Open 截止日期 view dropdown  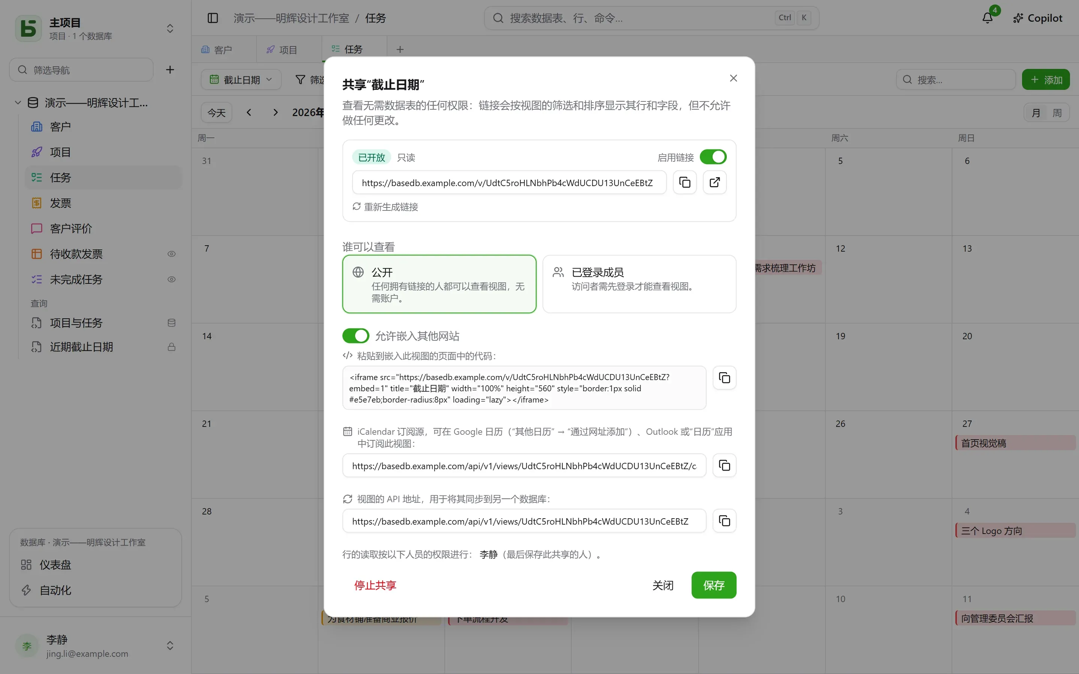(241, 80)
